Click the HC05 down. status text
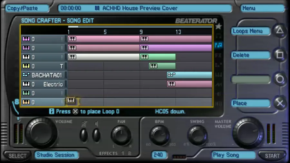Screen dimensions: 290x163 pos(170,111)
